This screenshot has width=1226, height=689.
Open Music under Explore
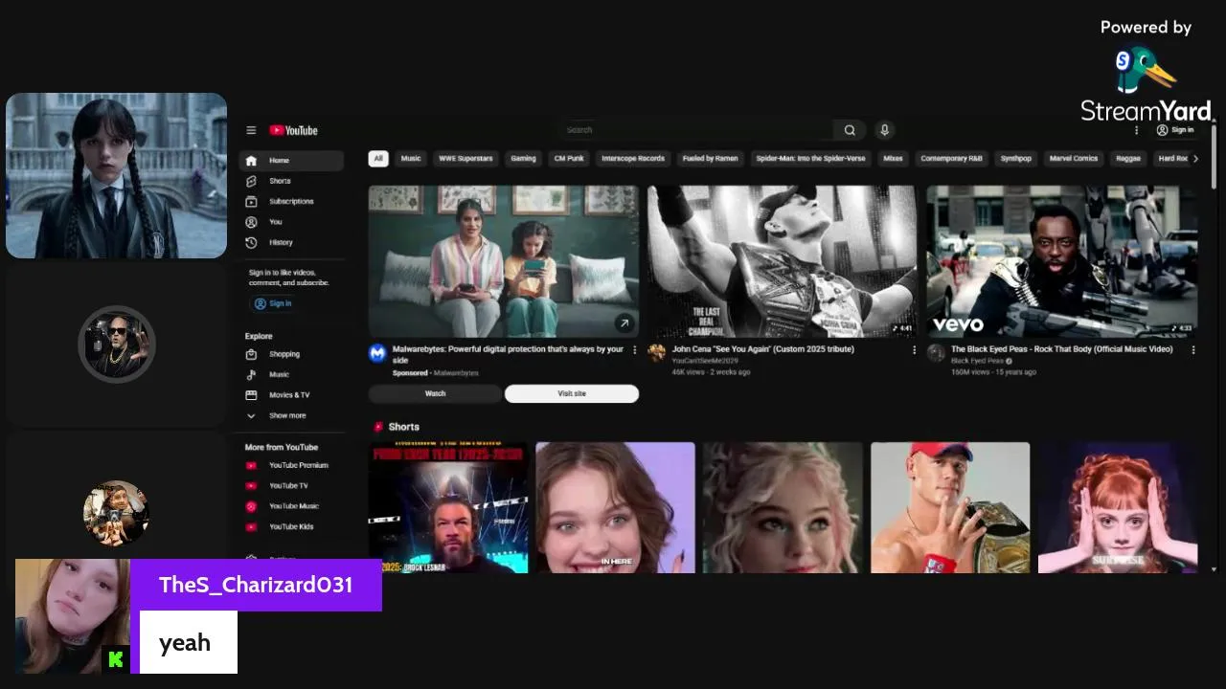pyautogui.click(x=291, y=374)
